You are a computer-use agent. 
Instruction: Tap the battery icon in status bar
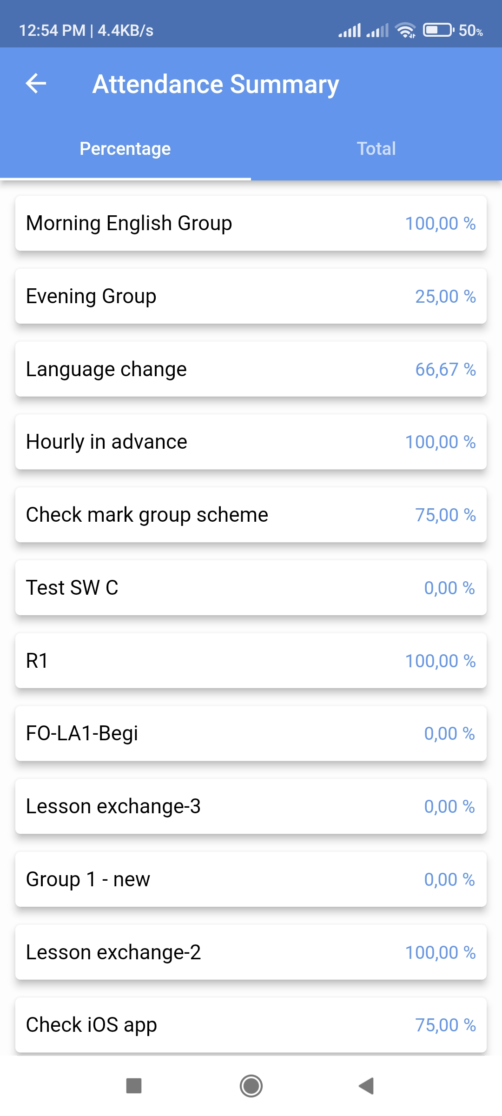tap(438, 30)
